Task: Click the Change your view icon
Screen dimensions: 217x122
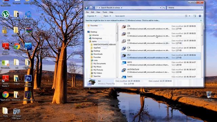Action: pyautogui.click(x=186, y=16)
